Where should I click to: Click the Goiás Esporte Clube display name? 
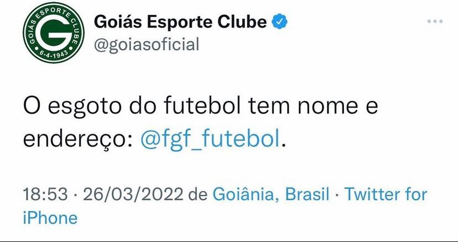pos(182,21)
